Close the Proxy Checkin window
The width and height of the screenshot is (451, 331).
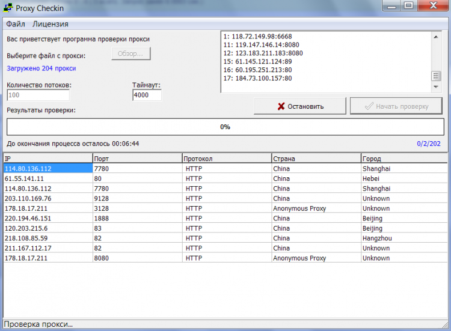pos(433,6)
